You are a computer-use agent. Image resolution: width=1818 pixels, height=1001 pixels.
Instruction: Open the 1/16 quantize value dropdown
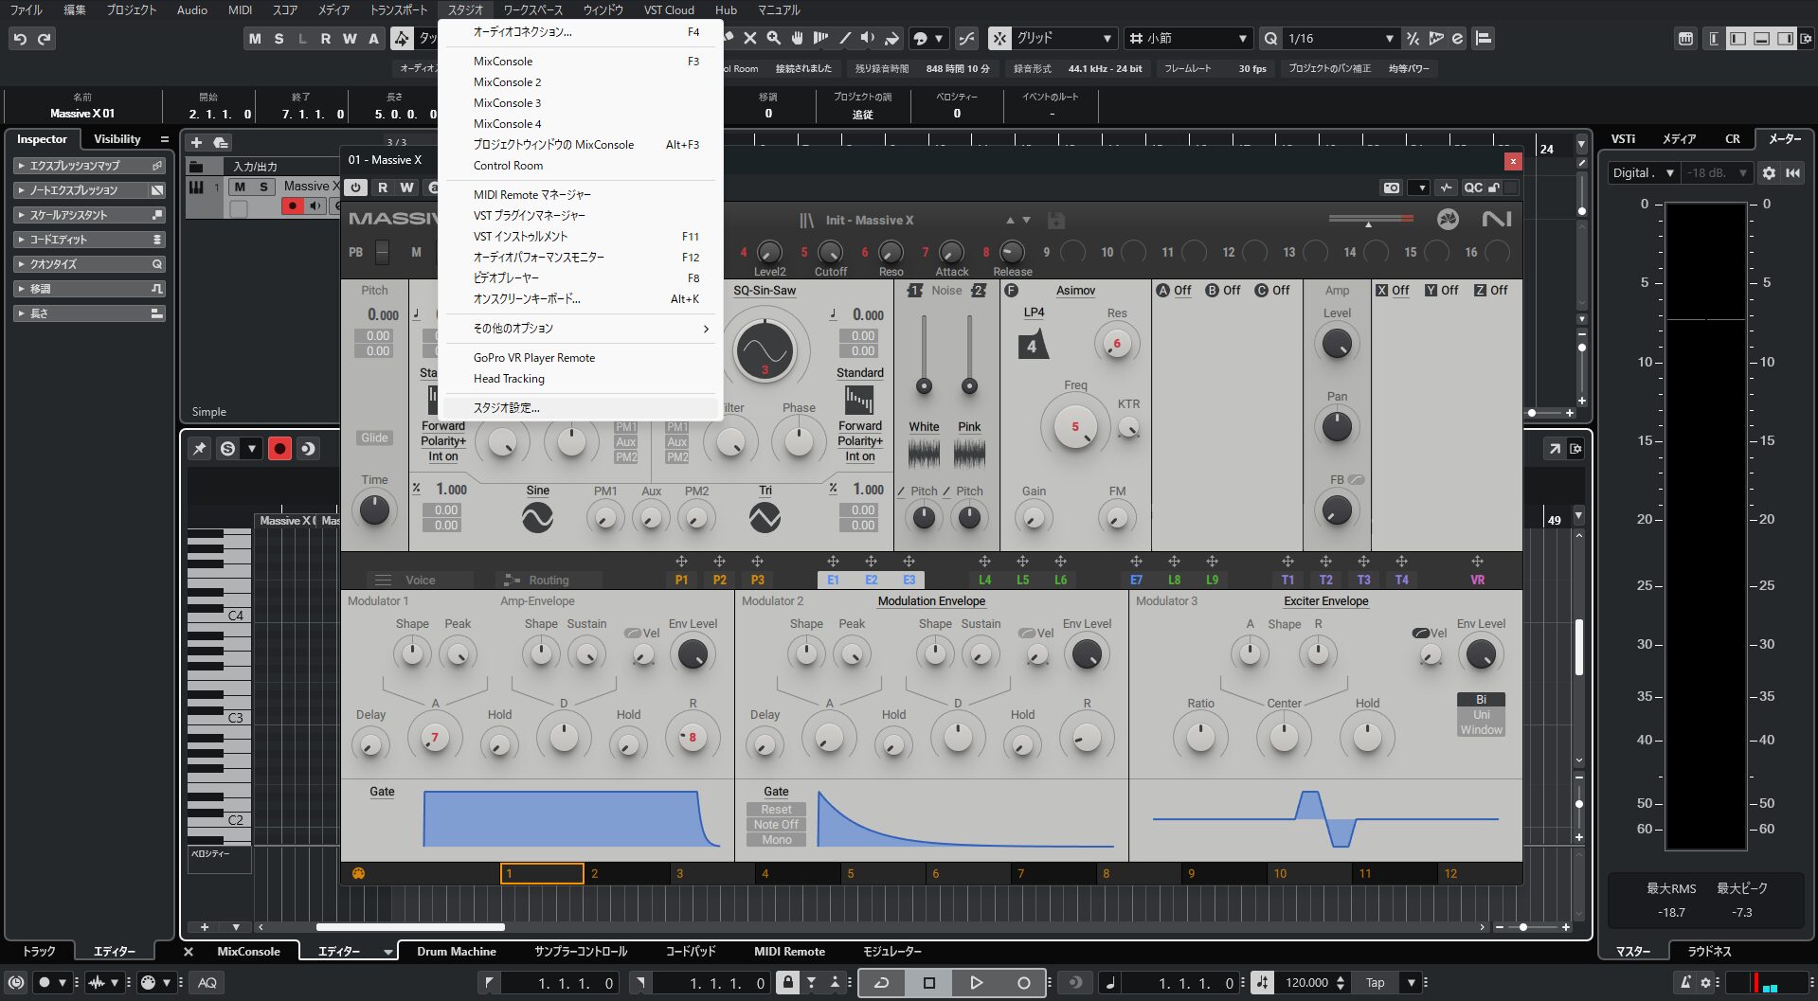[x=1341, y=39]
